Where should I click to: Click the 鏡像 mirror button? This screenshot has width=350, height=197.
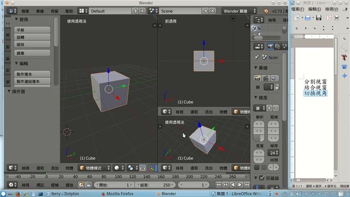(32, 53)
